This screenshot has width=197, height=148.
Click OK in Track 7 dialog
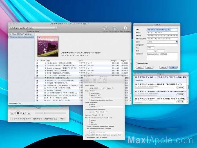click(173, 67)
